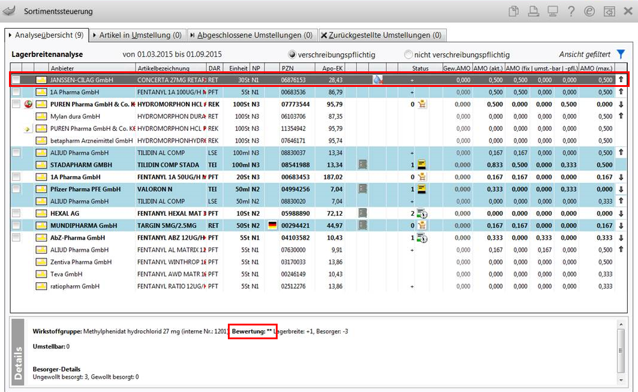
Task: Tick the checkbox for MUNDIPHARMA TARGIN row
Action: pyautogui.click(x=16, y=225)
